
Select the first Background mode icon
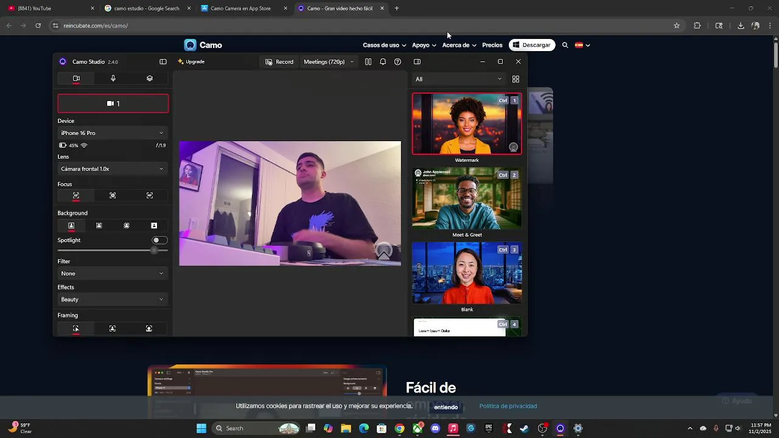(71, 226)
